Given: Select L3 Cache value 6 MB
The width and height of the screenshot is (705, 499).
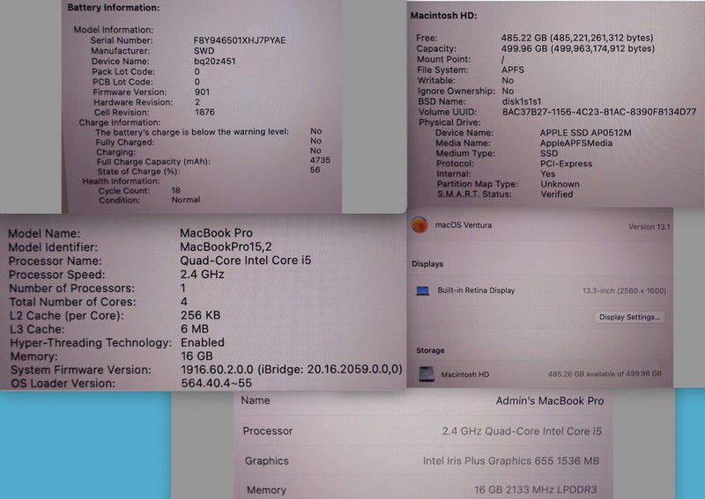Looking at the screenshot, I should [x=194, y=329].
